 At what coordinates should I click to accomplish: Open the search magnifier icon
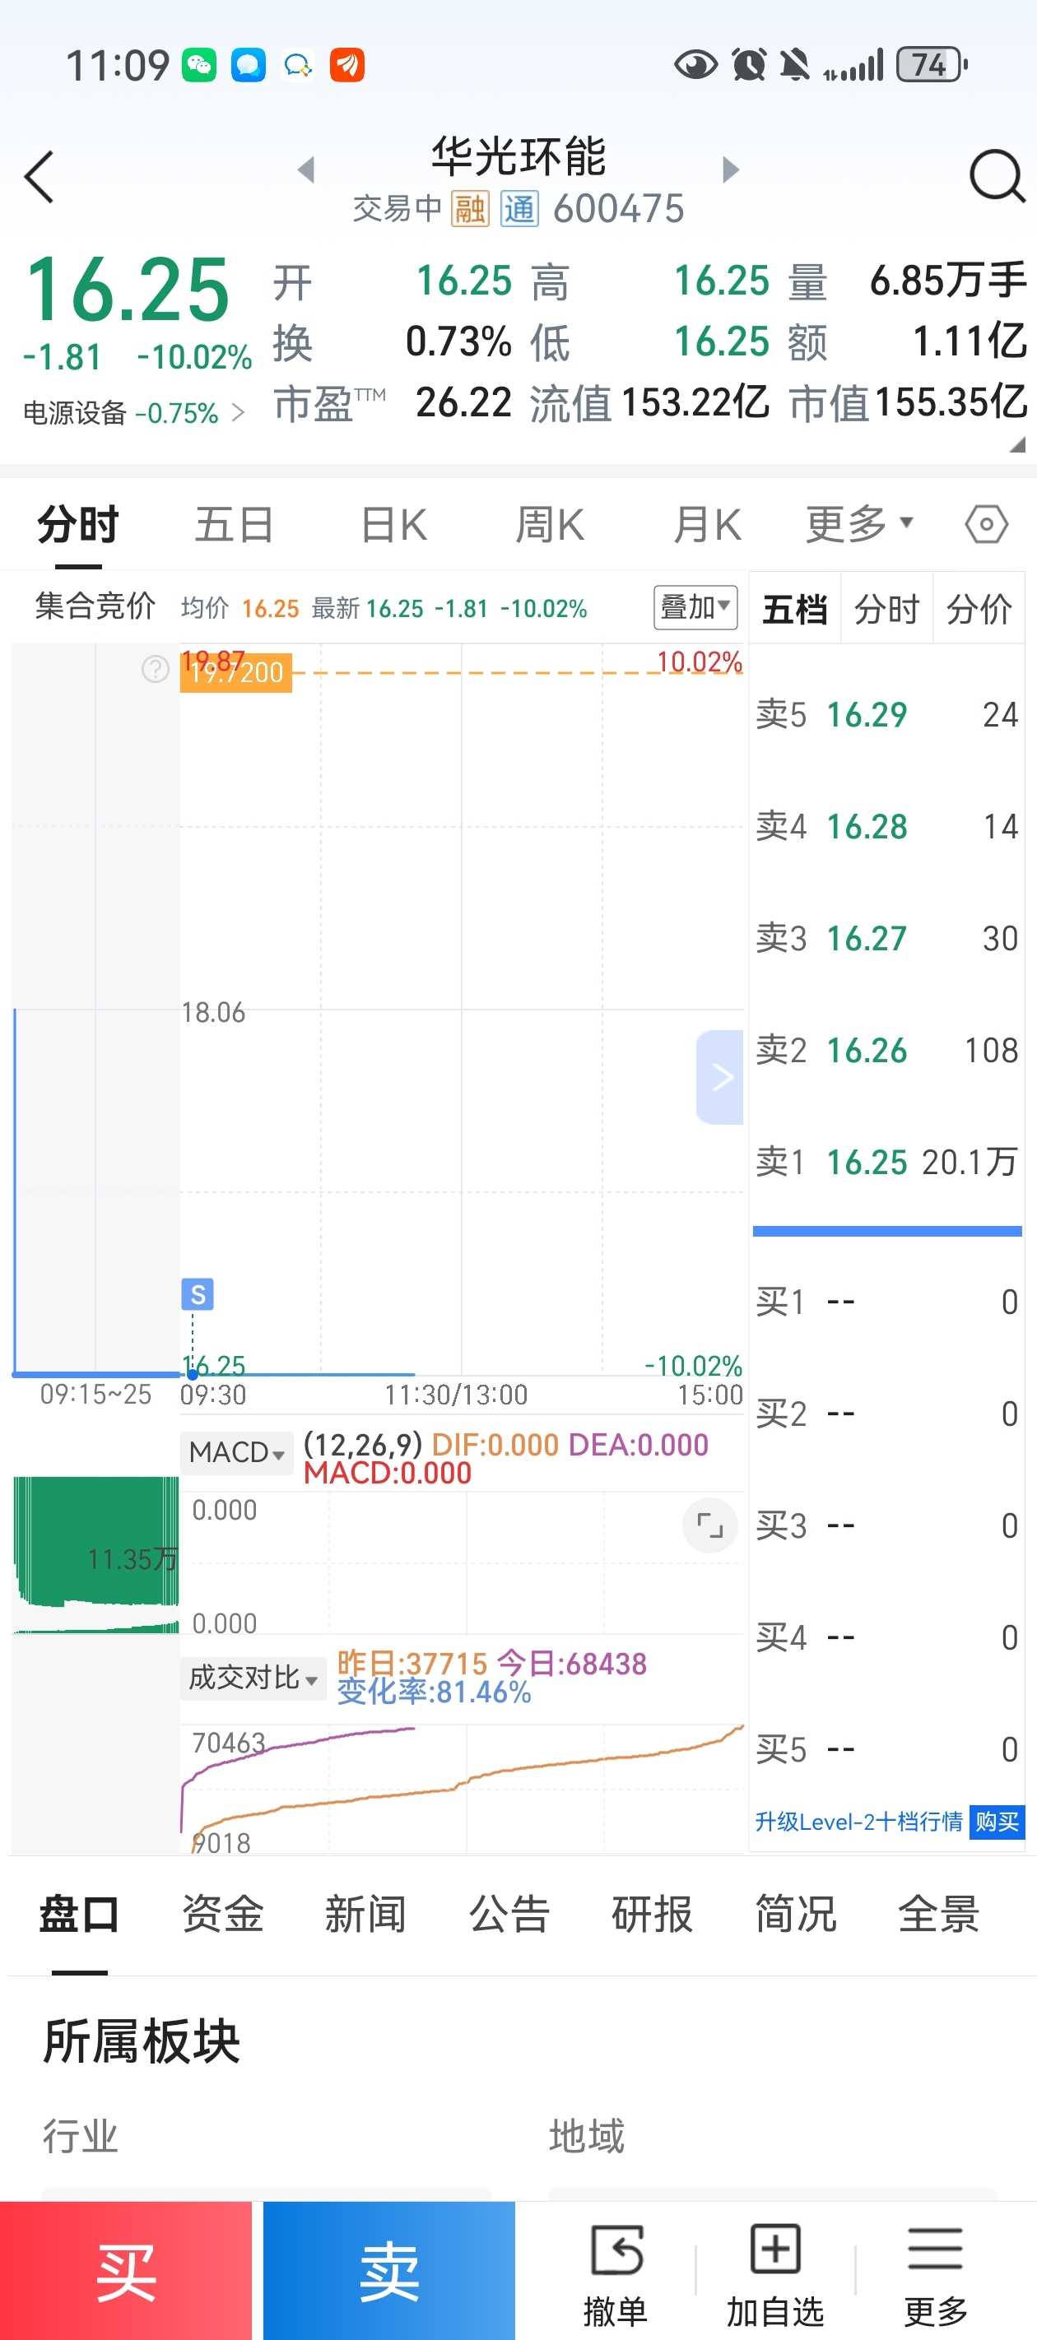996,175
